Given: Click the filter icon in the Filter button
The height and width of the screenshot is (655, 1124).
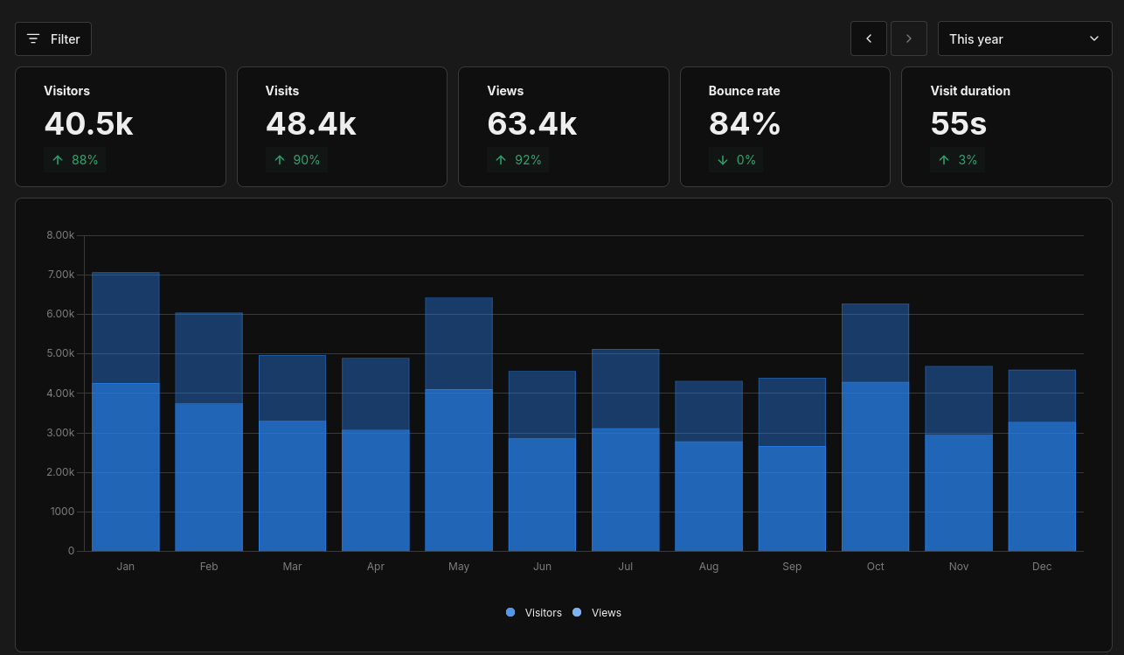Looking at the screenshot, I should tap(33, 39).
